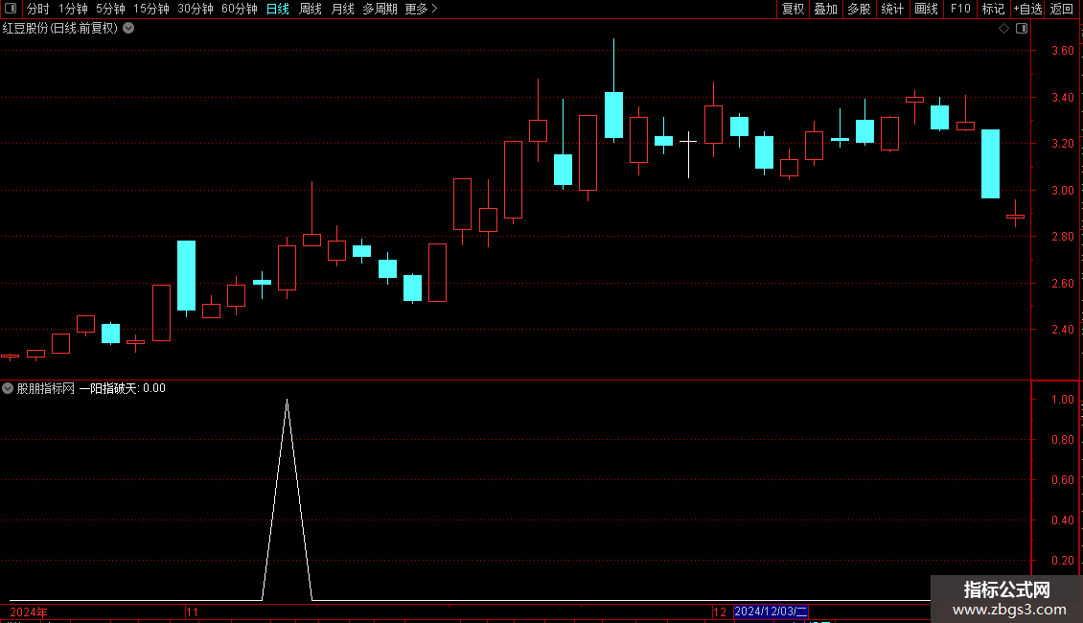
Task: Click the 3.60 price axis label
Action: [x=1062, y=51]
